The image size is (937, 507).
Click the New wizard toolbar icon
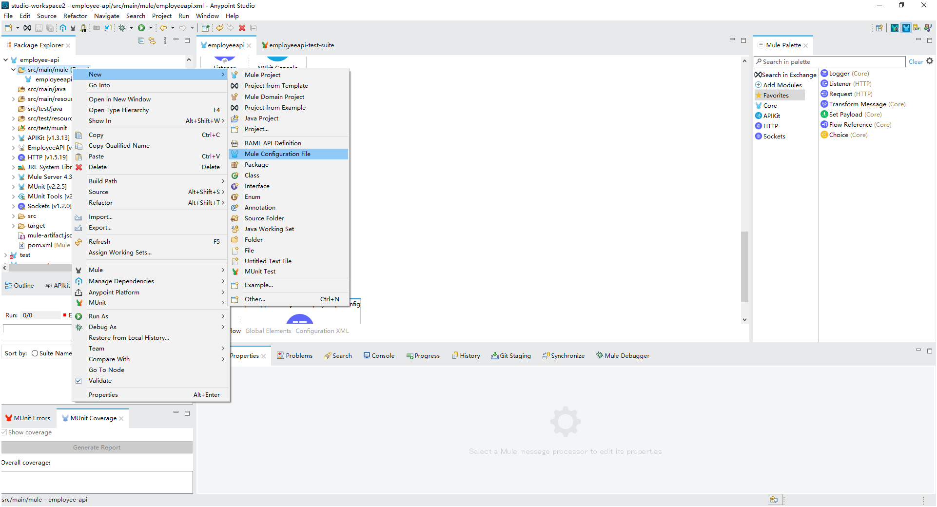click(x=8, y=28)
